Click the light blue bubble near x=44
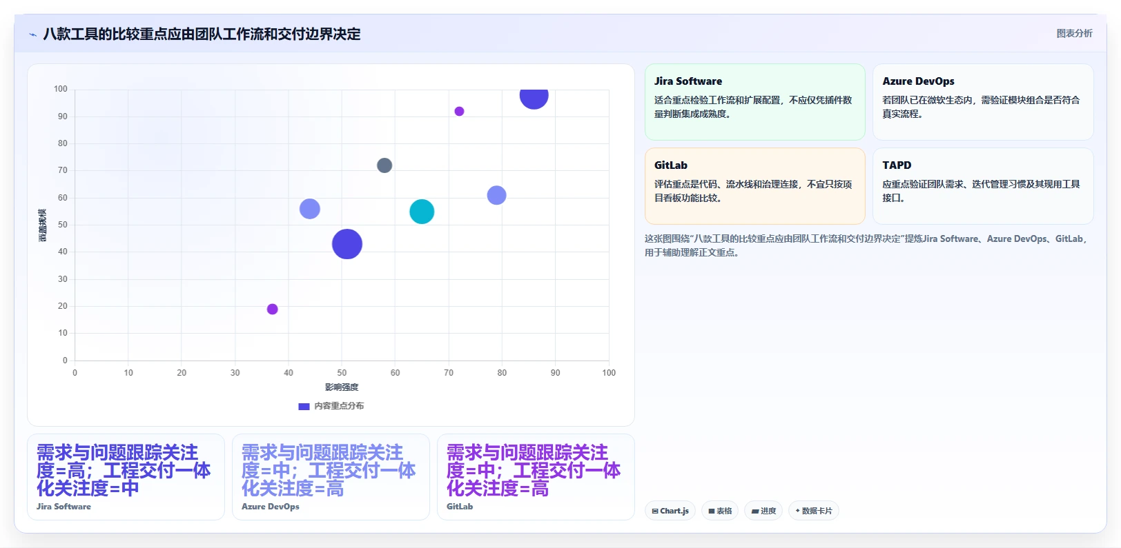 [x=310, y=209]
